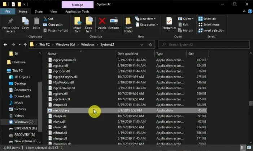Switch to the View ribbon tab
Viewport: 253px width, 151px height.
click(x=54, y=12)
